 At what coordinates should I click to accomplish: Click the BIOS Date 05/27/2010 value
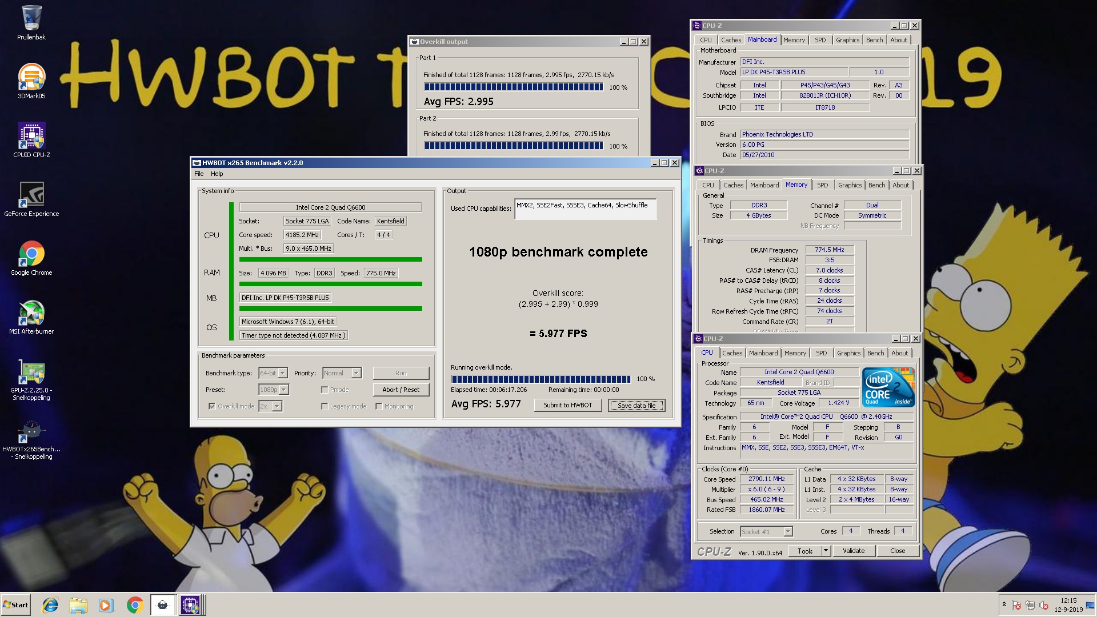pyautogui.click(x=824, y=155)
